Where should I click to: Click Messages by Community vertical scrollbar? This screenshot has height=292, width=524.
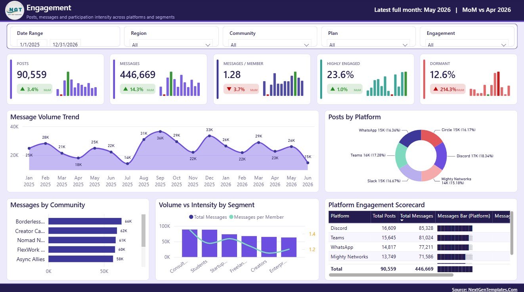143,231
